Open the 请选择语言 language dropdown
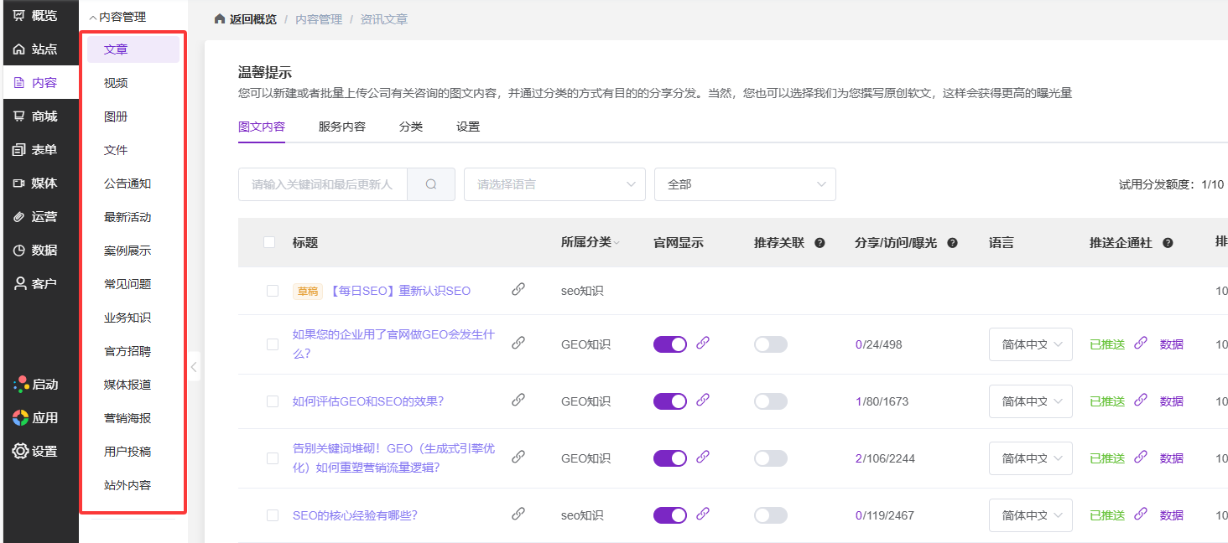 [554, 184]
